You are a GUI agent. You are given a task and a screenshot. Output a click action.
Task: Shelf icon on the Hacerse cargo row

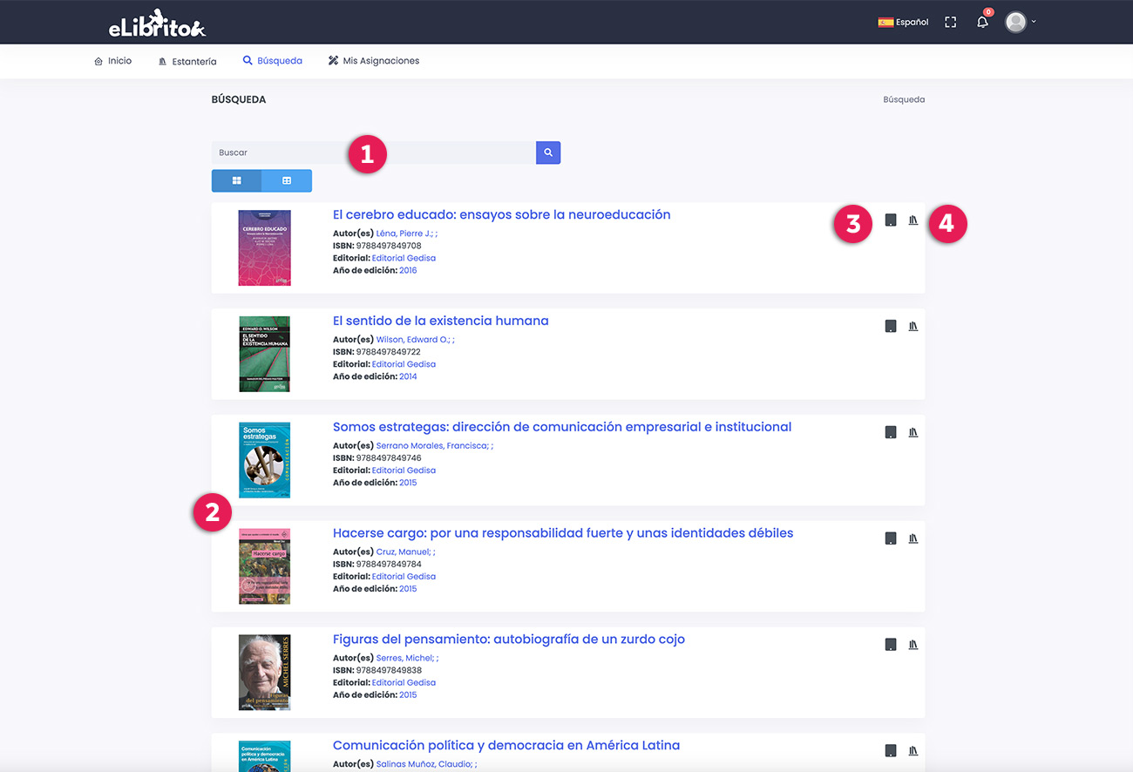(913, 538)
